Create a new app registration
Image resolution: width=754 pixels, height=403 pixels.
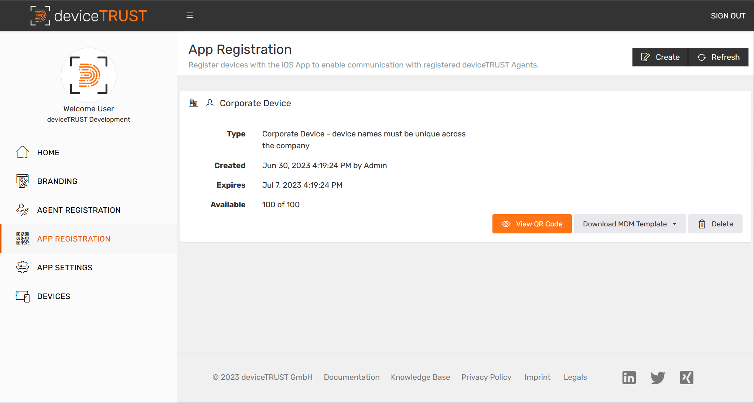(x=660, y=57)
